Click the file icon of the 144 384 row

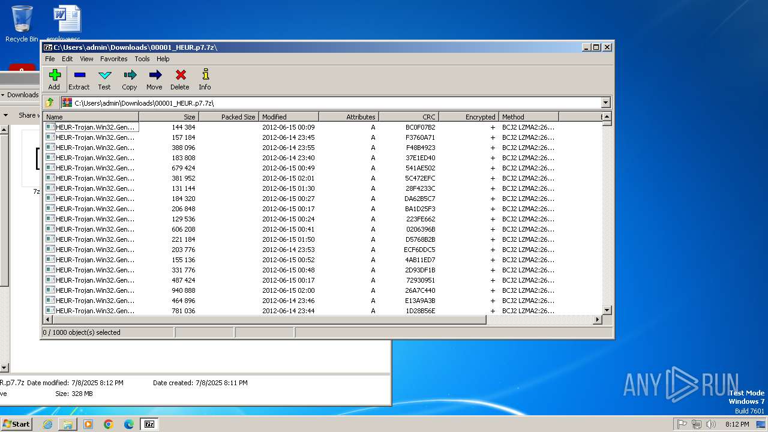50,127
